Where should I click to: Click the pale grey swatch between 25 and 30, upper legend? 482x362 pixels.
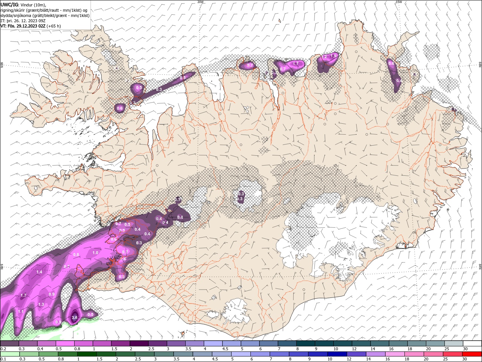454,344
